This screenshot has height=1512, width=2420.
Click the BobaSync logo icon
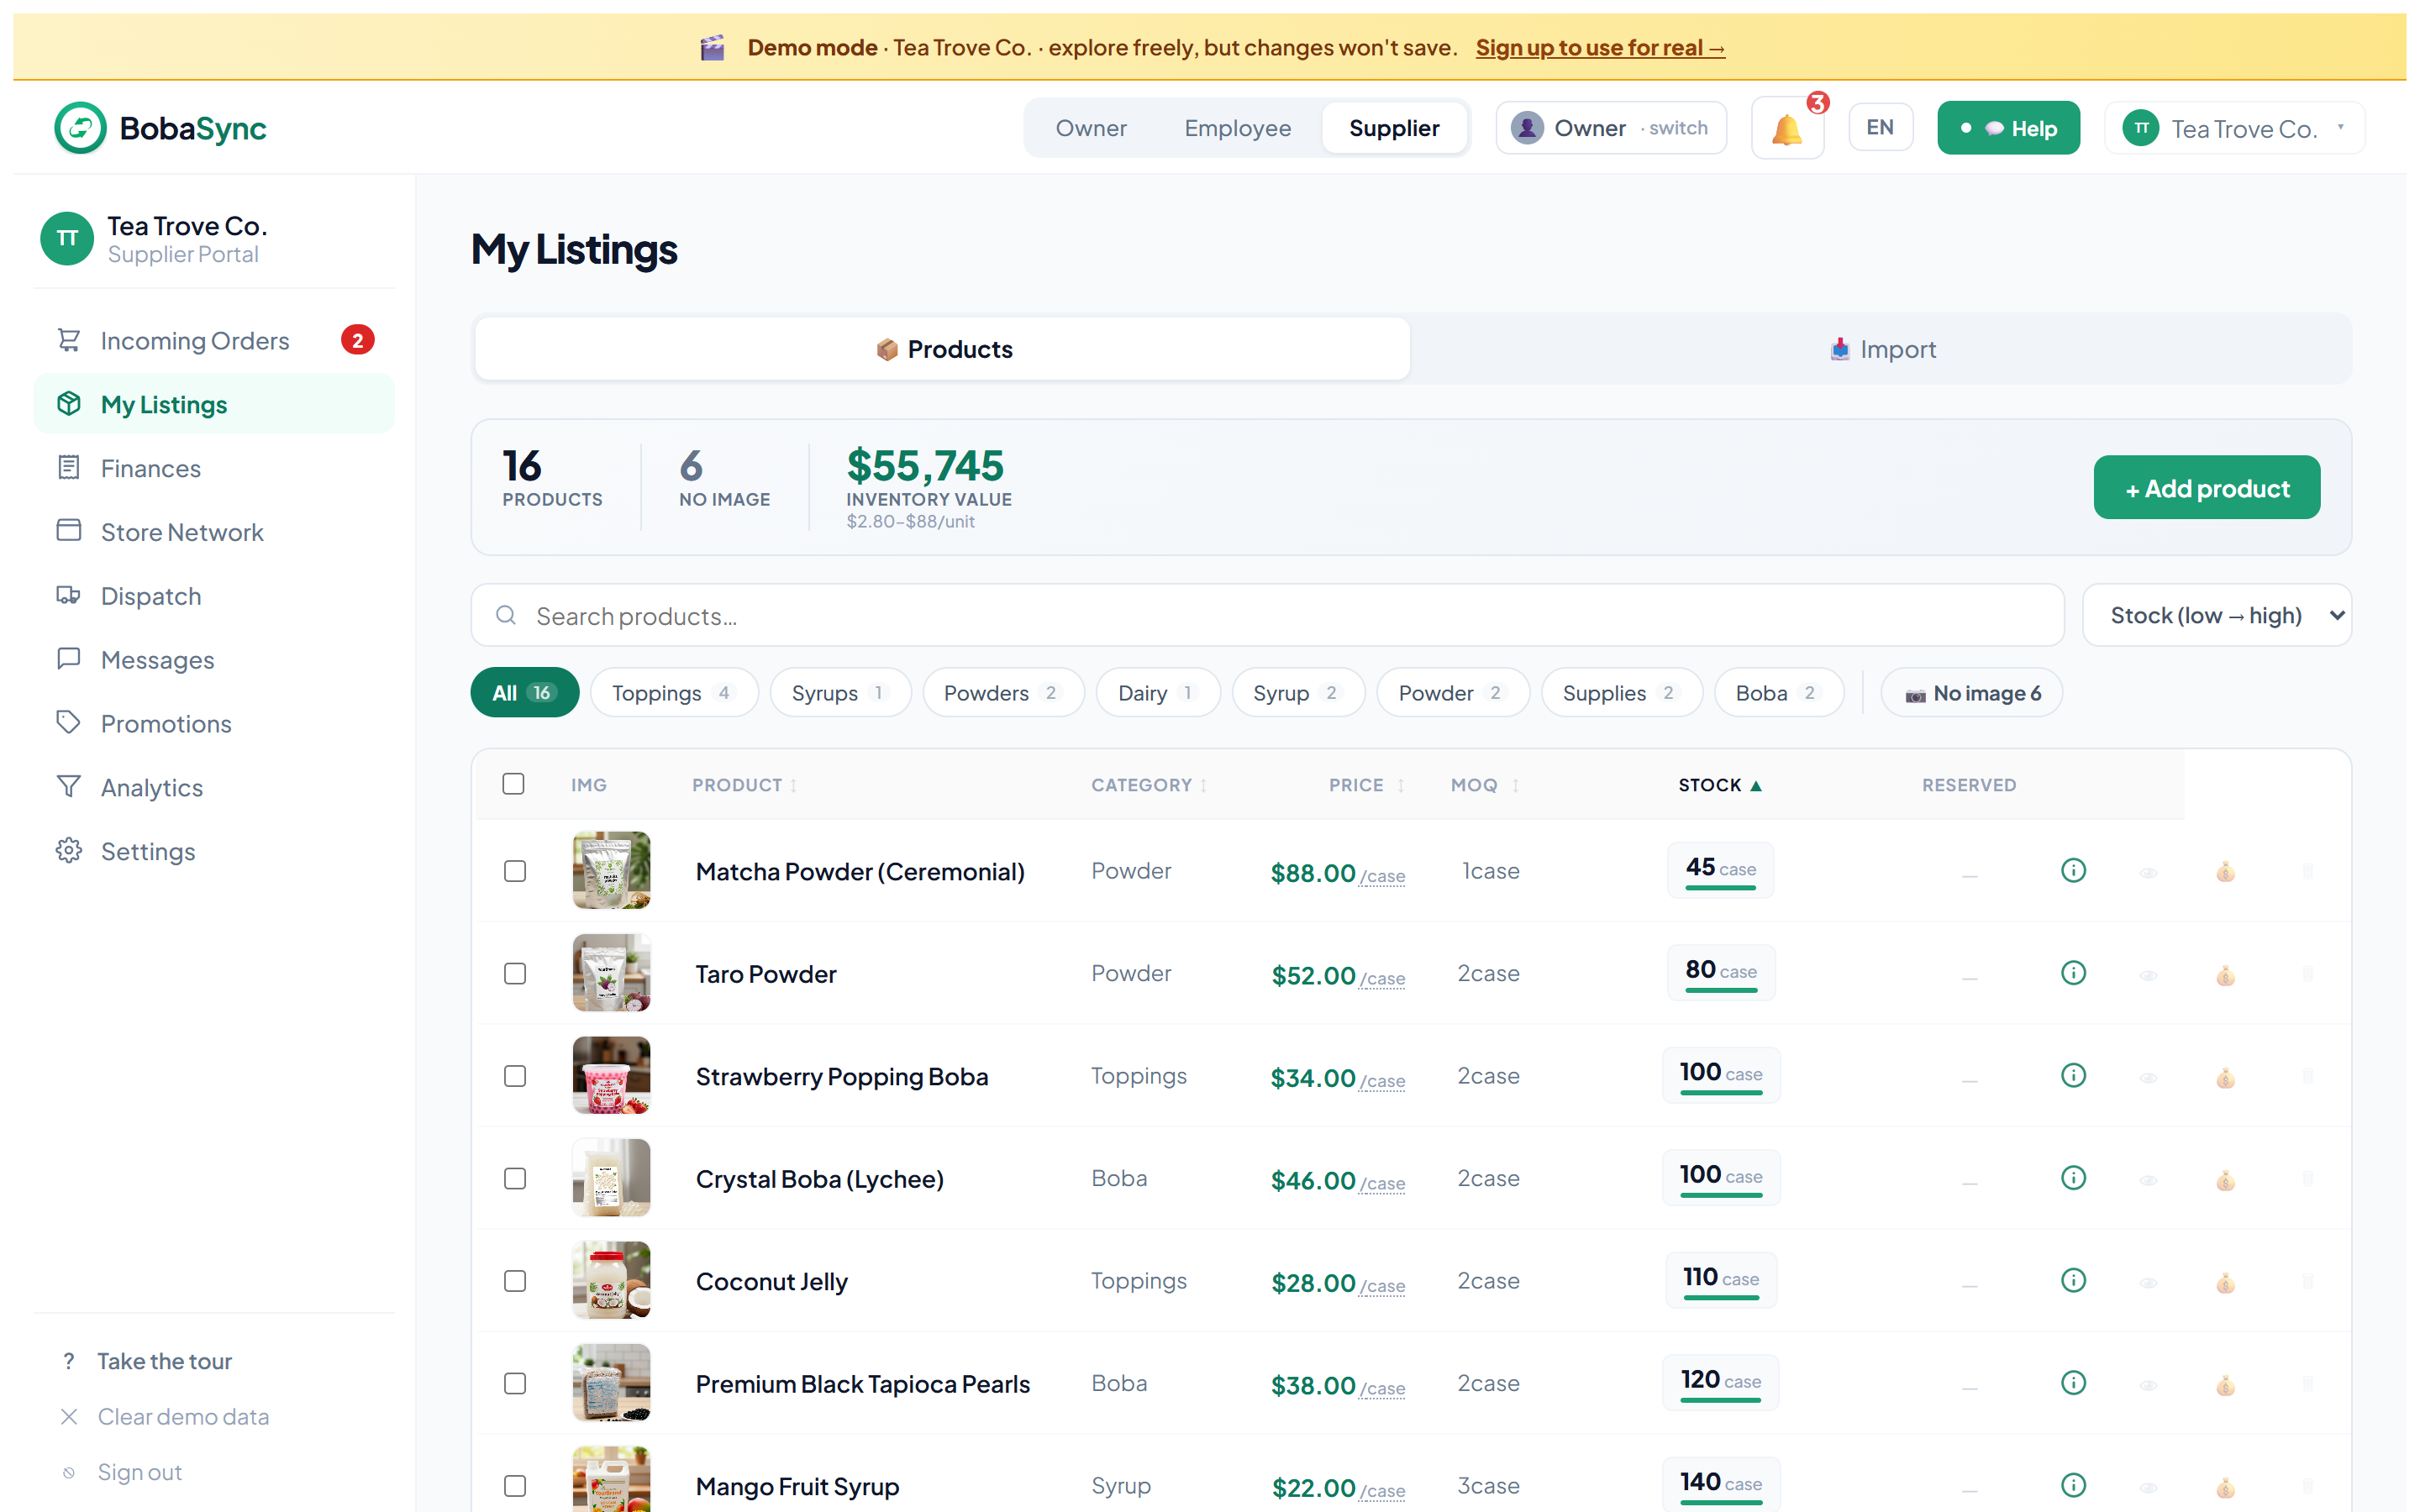pos(80,128)
